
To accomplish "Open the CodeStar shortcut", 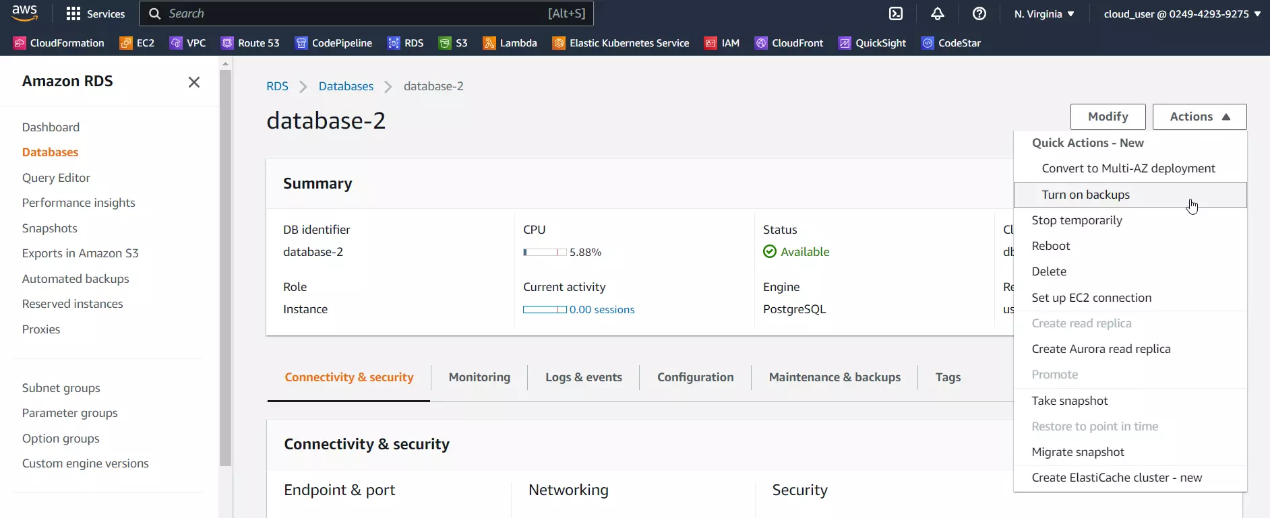I will click(951, 43).
